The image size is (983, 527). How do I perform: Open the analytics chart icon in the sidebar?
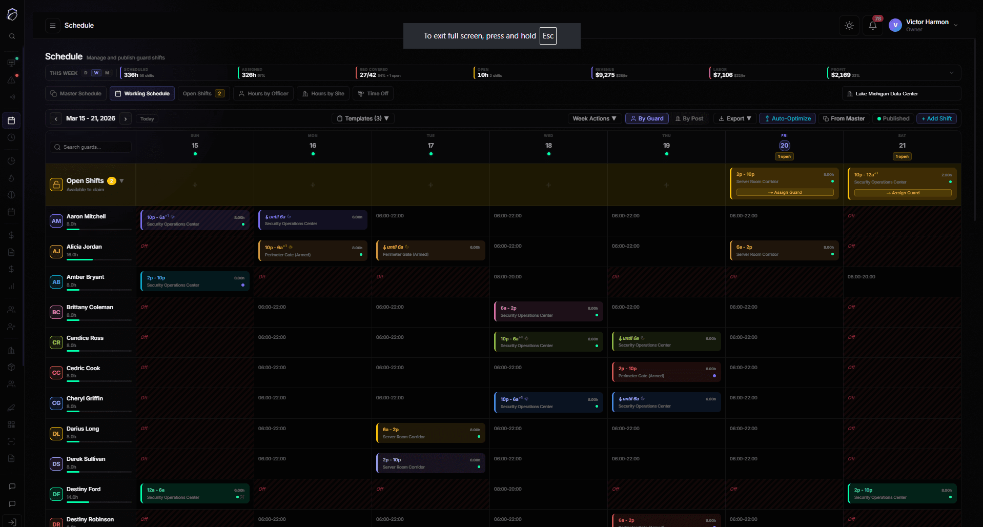pyautogui.click(x=12, y=287)
